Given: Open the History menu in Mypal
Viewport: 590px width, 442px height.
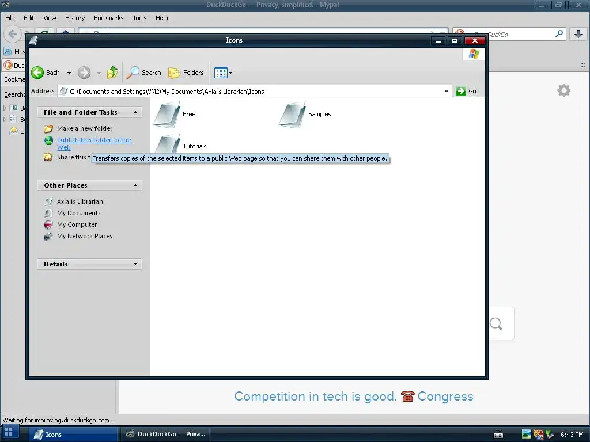Looking at the screenshot, I should point(75,18).
